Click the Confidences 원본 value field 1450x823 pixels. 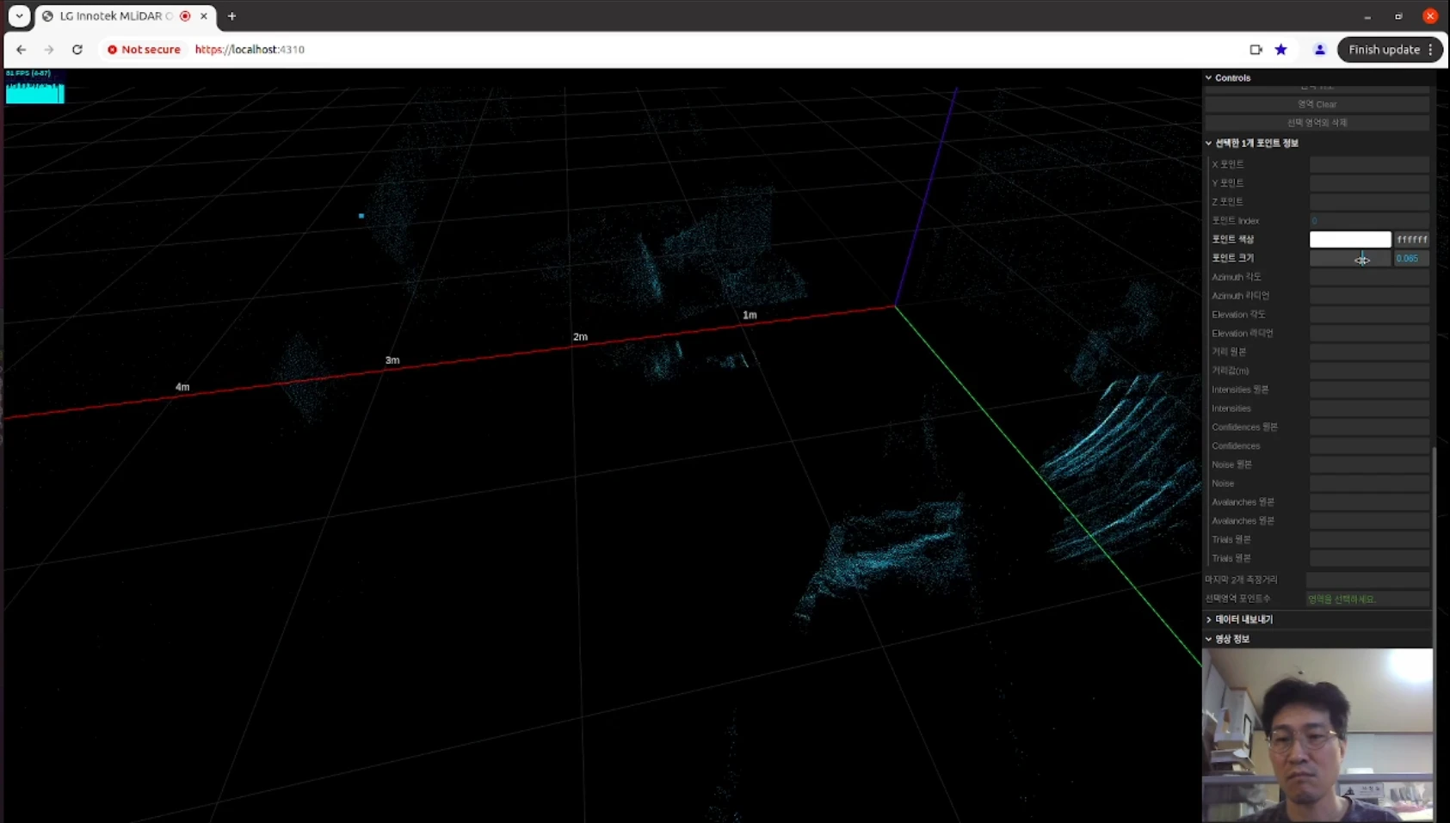1369,427
